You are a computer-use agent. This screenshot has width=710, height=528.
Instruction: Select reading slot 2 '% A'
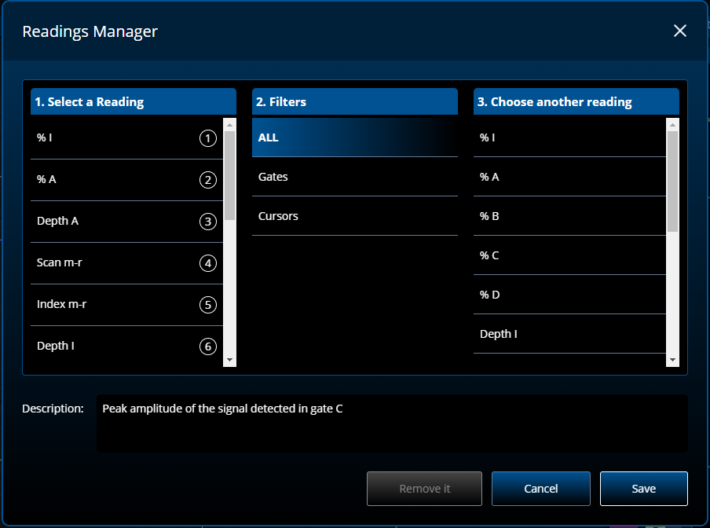pyautogui.click(x=126, y=180)
